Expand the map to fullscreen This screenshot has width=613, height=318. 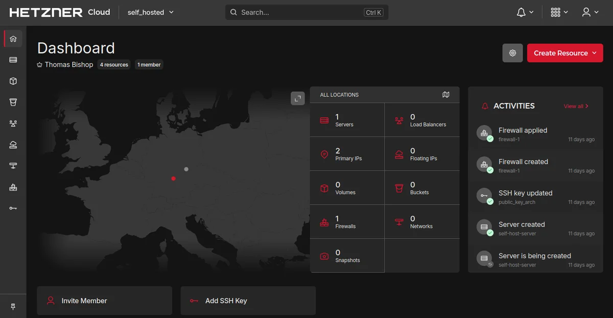[297, 98]
